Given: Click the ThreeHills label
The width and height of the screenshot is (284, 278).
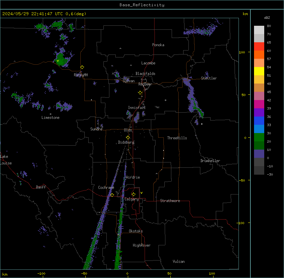Looking at the screenshot, I should (x=177, y=138).
